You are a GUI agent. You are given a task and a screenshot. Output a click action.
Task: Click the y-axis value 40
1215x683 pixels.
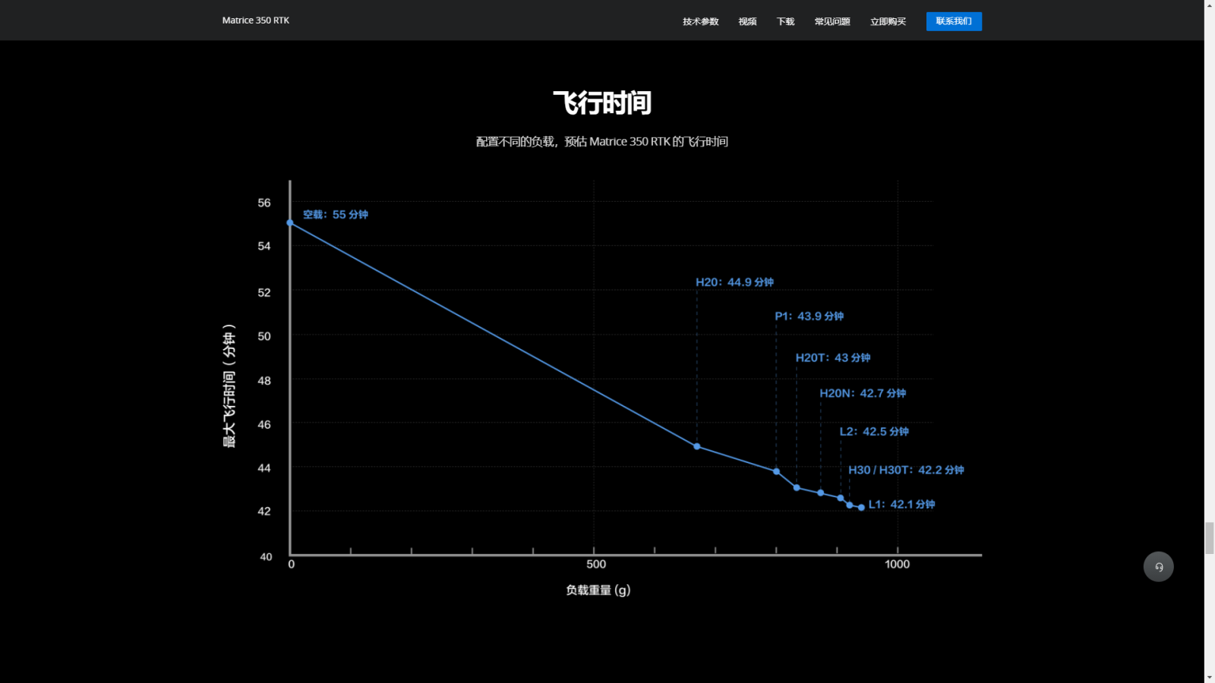(x=266, y=556)
